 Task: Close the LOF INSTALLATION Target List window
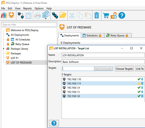141,48
